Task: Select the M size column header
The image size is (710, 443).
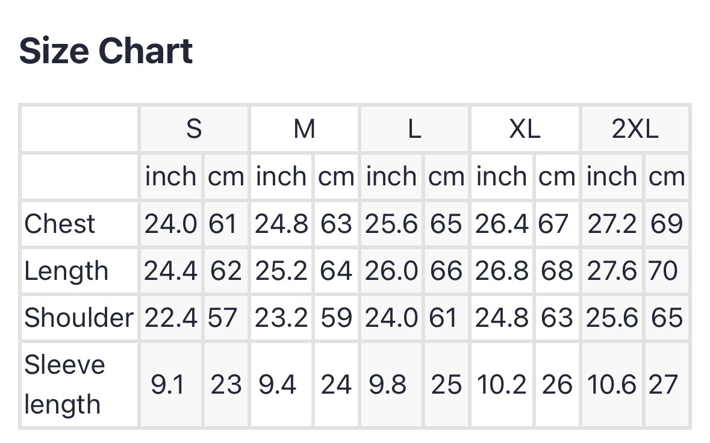Action: point(304,129)
